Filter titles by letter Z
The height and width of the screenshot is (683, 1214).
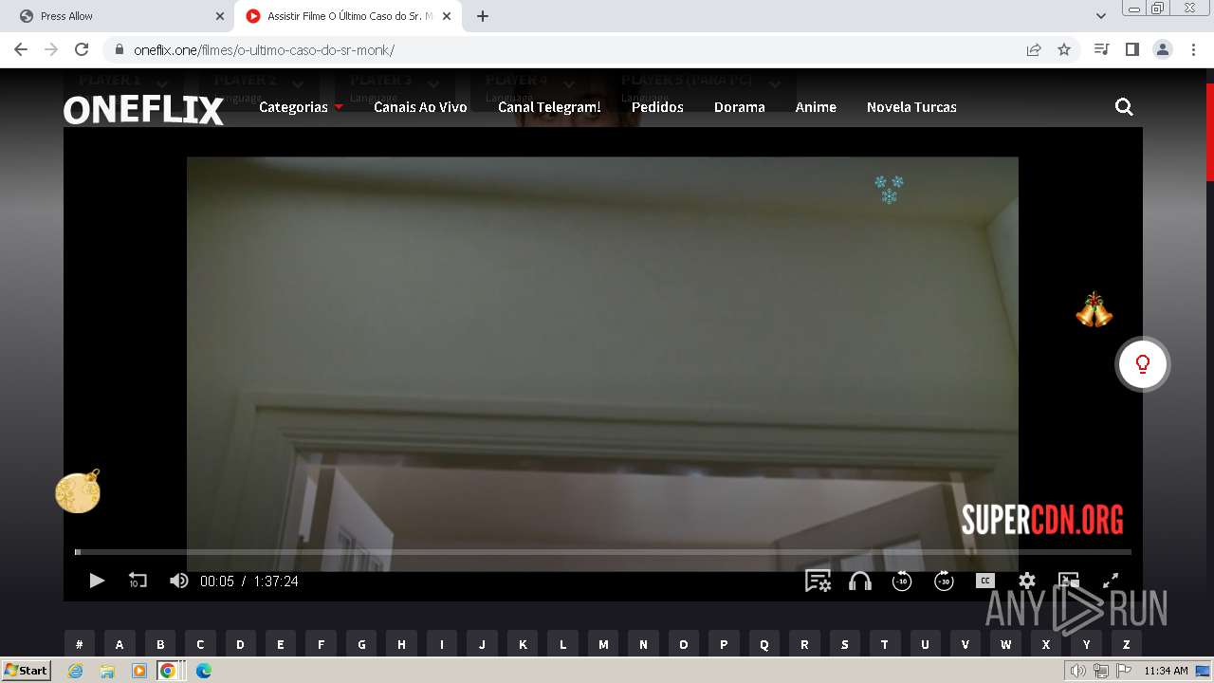pyautogui.click(x=1127, y=644)
